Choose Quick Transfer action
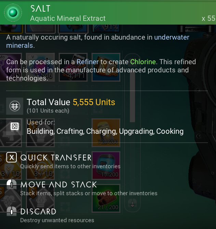216x229 pixels. 56,158
